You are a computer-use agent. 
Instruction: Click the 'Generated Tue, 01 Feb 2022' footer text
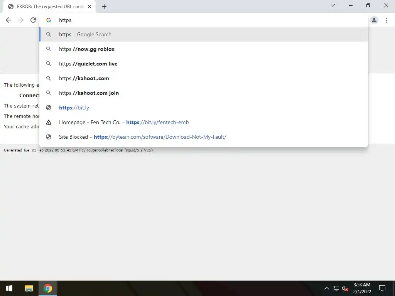(x=78, y=150)
